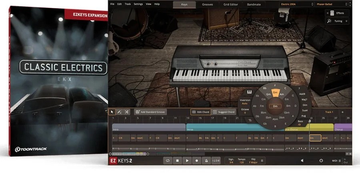Choose the Add9 chord type
This screenshot has height=177, width=360.
pos(302,94)
